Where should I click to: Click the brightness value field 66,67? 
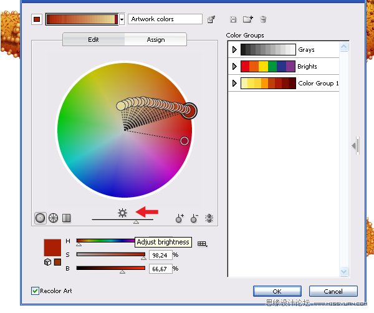coord(161,269)
